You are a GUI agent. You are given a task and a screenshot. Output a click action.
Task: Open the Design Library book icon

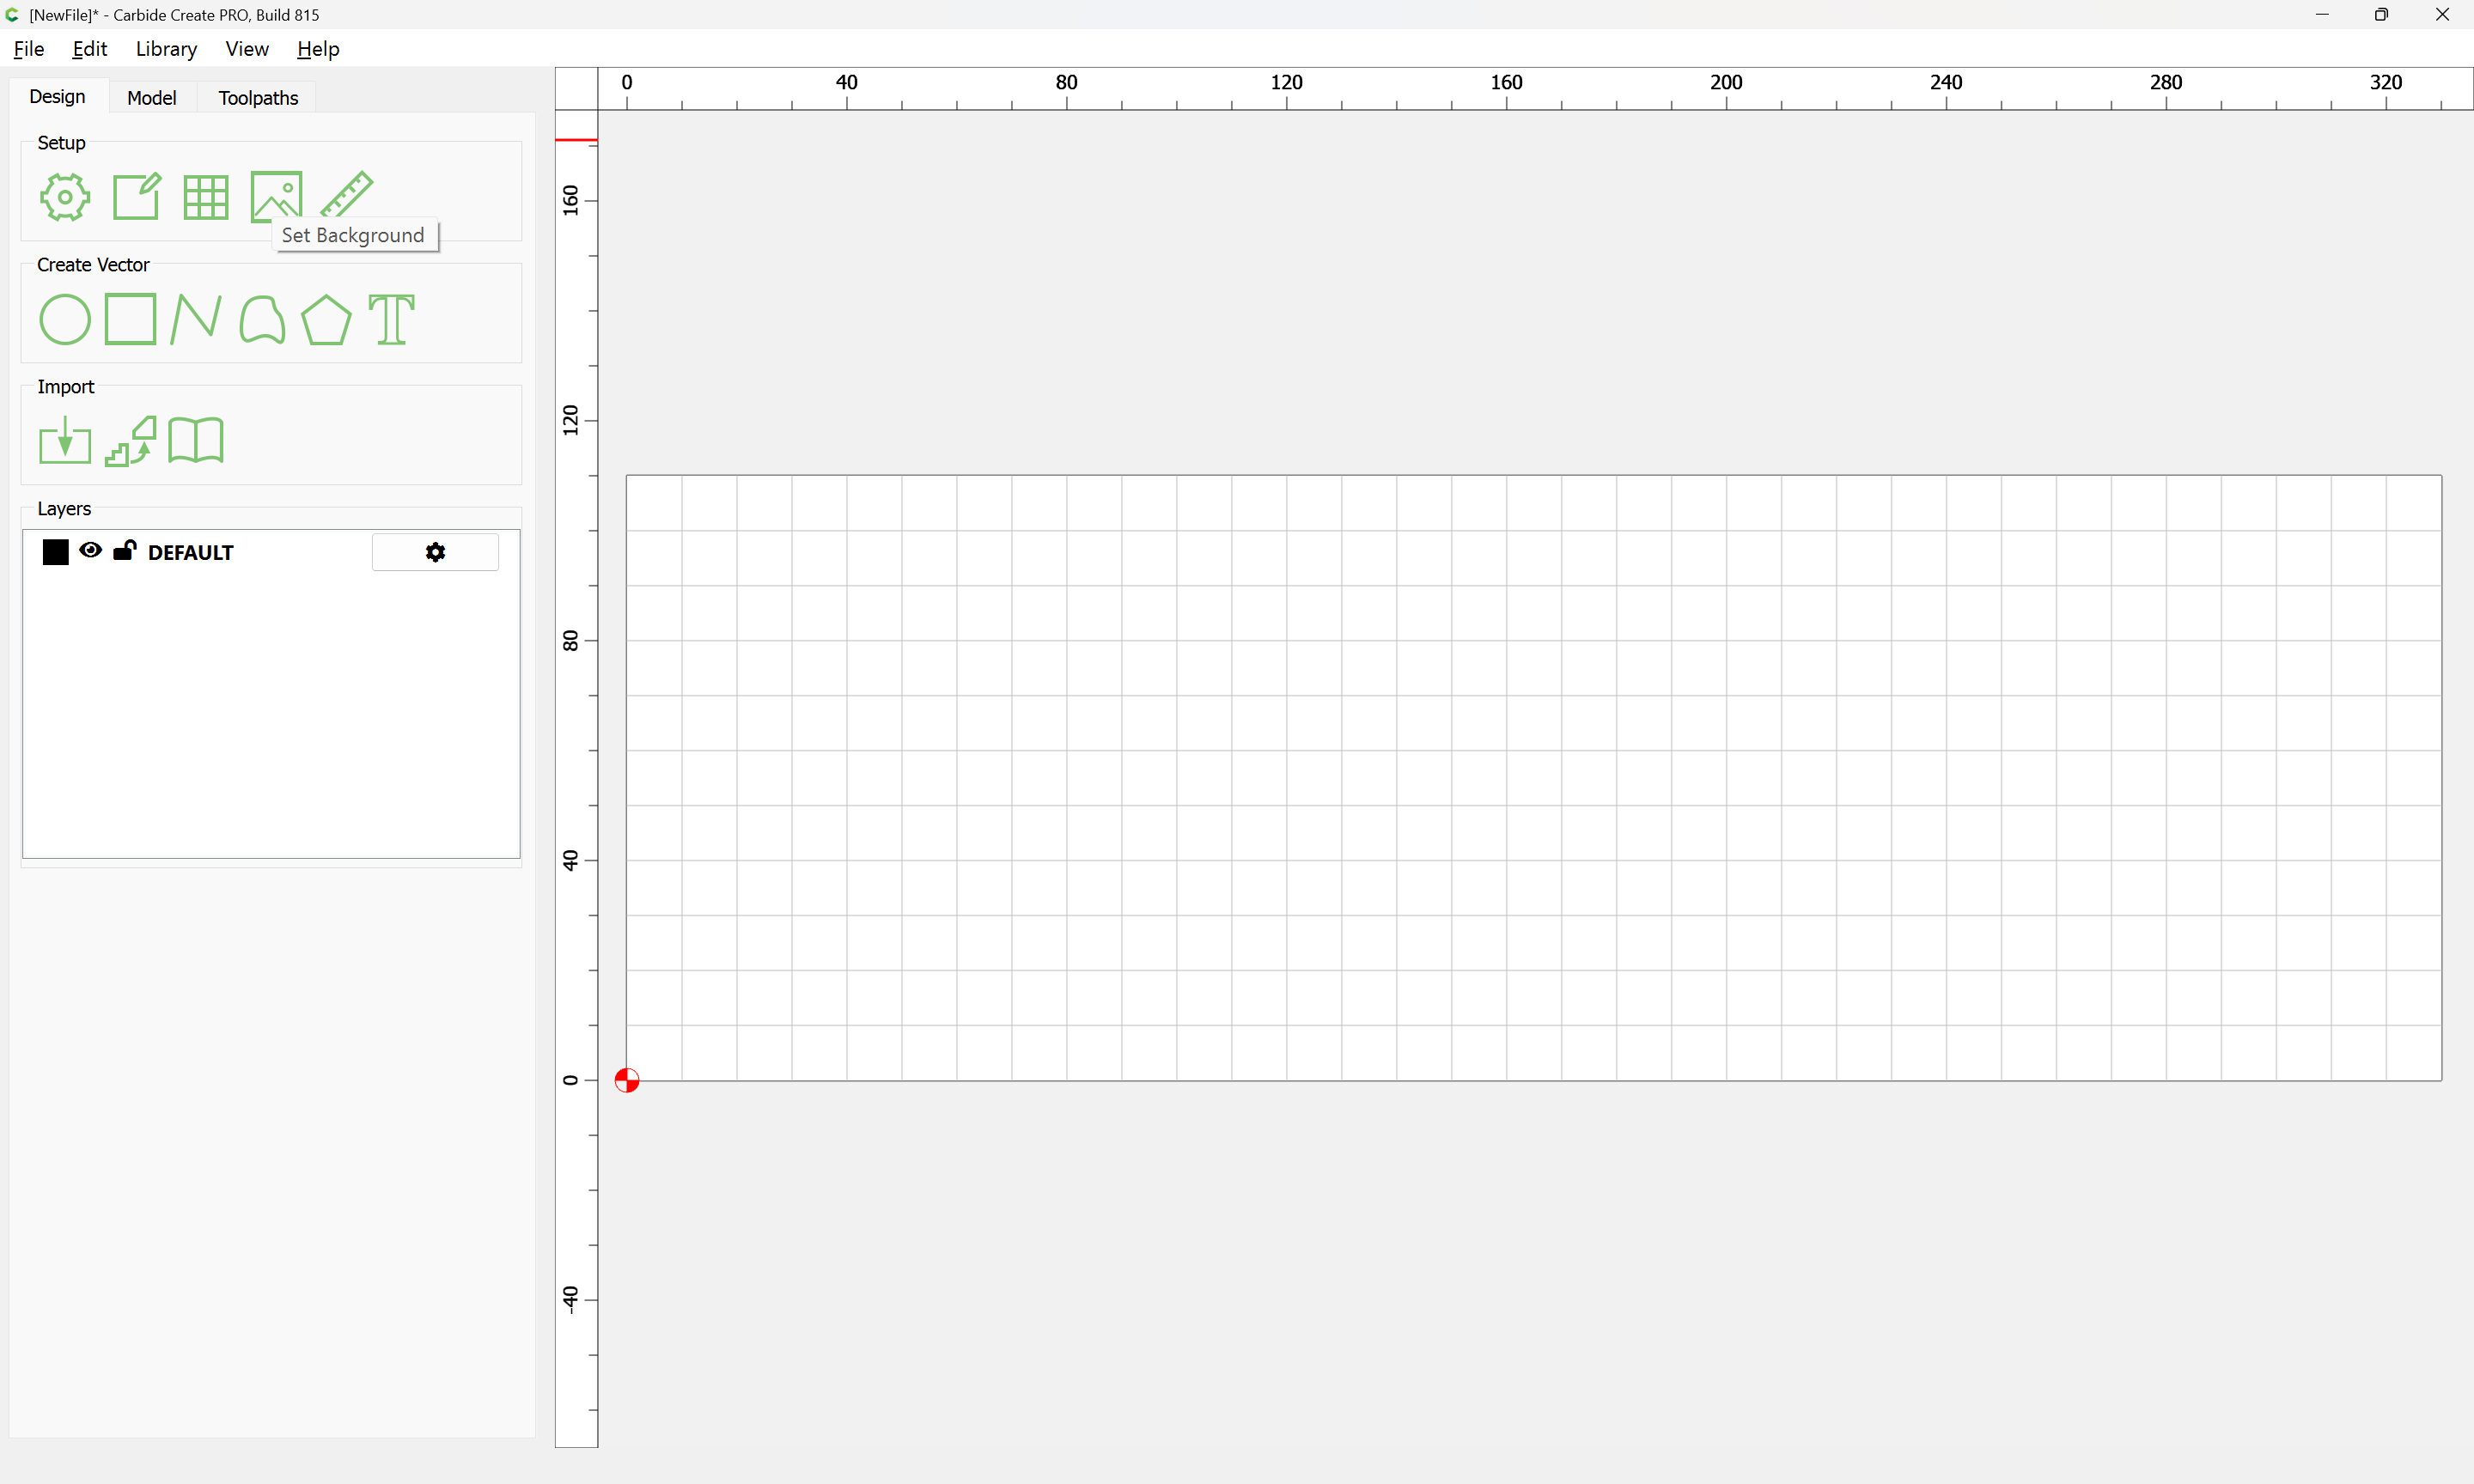pyautogui.click(x=196, y=440)
